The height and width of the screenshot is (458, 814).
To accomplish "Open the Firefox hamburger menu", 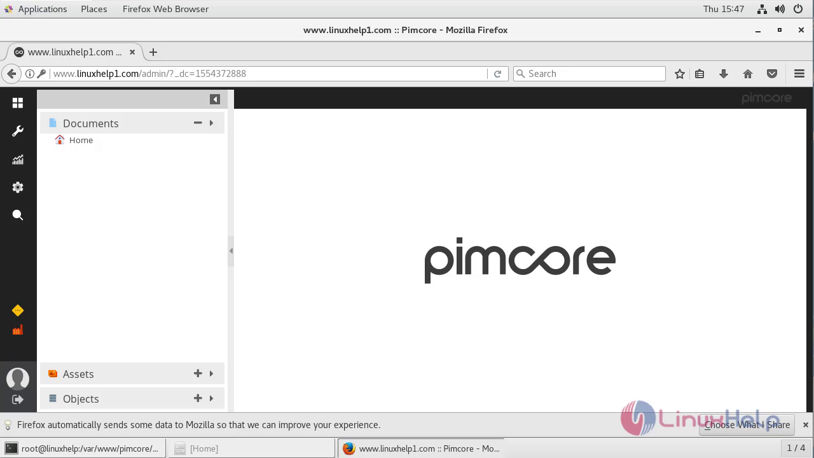I will (x=799, y=74).
